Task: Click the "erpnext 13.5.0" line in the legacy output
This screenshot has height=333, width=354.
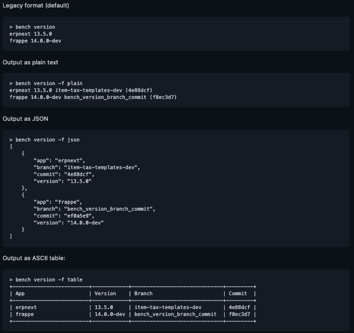Action: 31,34
